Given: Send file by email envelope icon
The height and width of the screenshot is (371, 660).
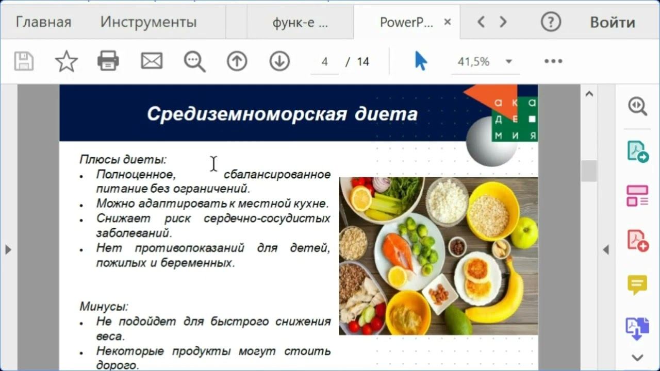Looking at the screenshot, I should 152,61.
